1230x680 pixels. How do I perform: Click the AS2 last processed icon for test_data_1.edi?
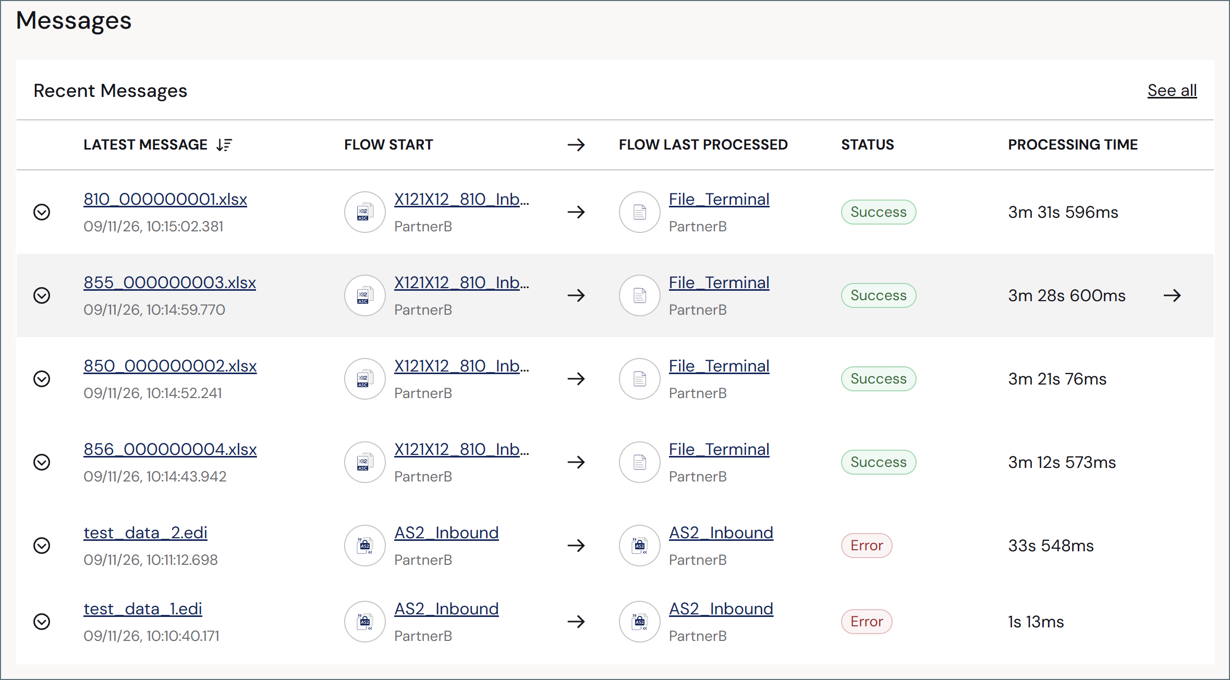tap(639, 622)
